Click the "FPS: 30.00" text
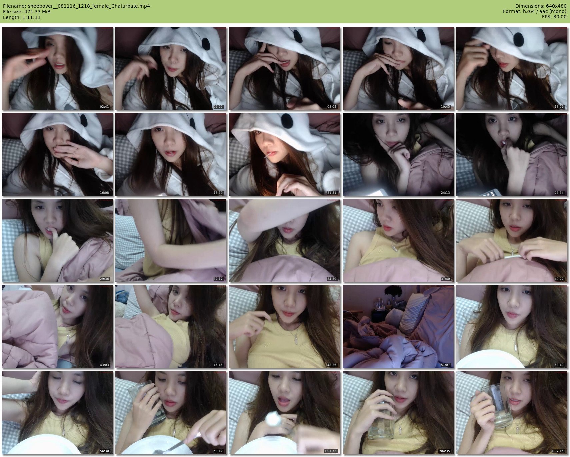The height and width of the screenshot is (457, 570). point(554,17)
